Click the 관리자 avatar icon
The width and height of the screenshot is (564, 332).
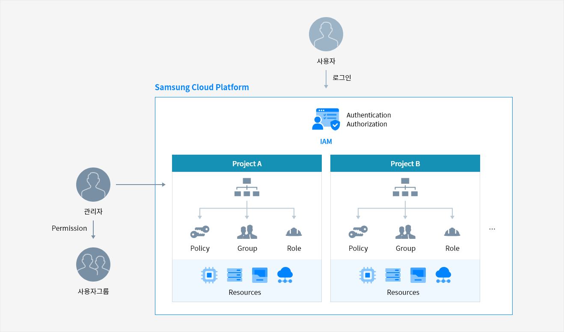[x=93, y=185]
